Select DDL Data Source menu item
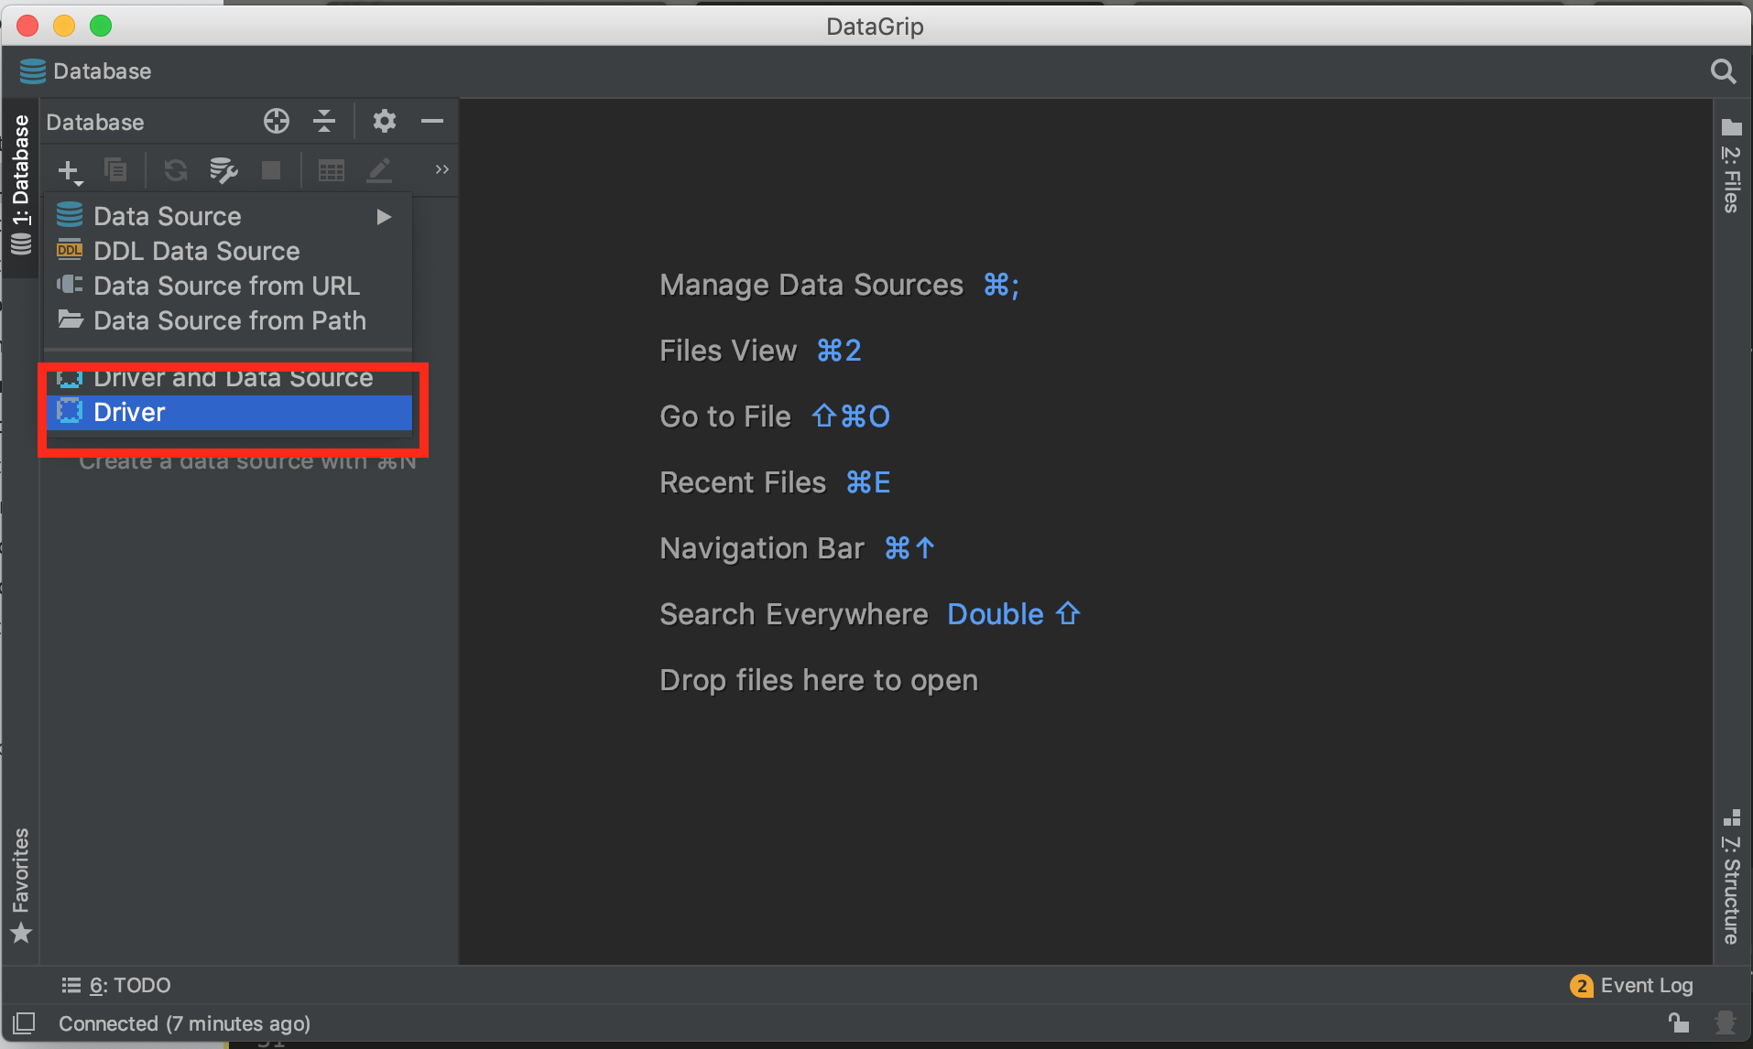 [228, 251]
